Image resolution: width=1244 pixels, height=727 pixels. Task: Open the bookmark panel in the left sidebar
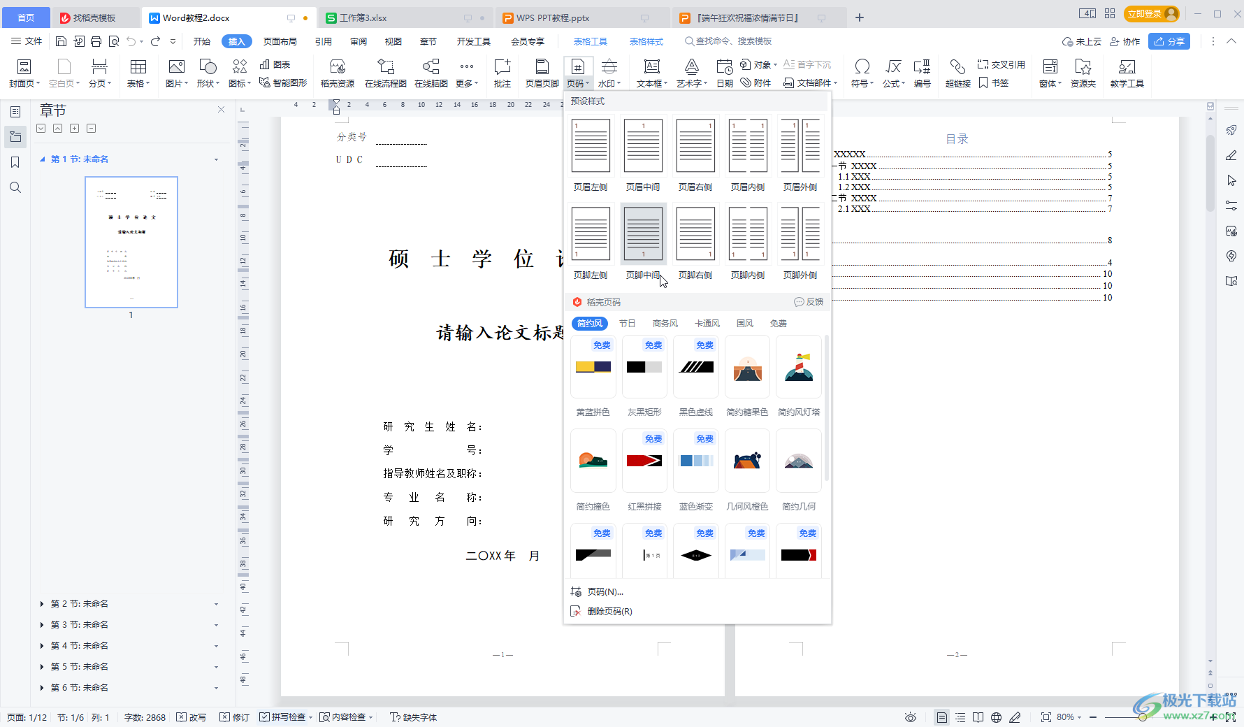pyautogui.click(x=15, y=162)
